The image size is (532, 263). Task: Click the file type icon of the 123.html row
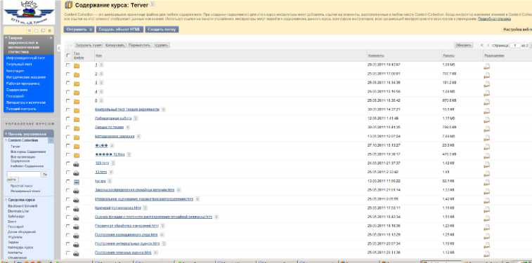[x=77, y=164]
